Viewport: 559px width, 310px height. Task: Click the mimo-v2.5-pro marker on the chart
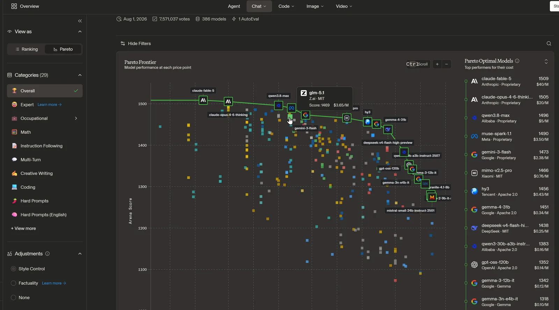coord(347,118)
